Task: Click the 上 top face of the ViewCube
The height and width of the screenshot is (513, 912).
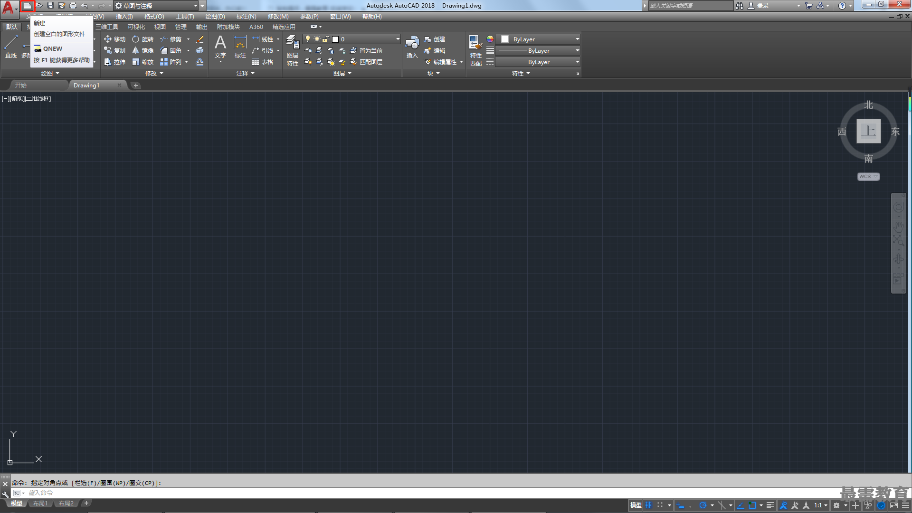Action: pos(868,131)
